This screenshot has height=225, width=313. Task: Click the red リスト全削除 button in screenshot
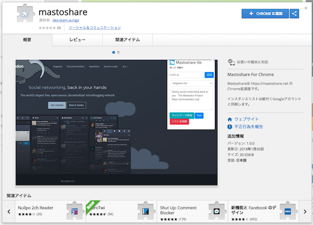tap(179, 121)
